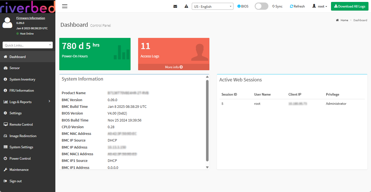Open the envelope messages icon
Viewport: 371px width, 192px height.
175,6
